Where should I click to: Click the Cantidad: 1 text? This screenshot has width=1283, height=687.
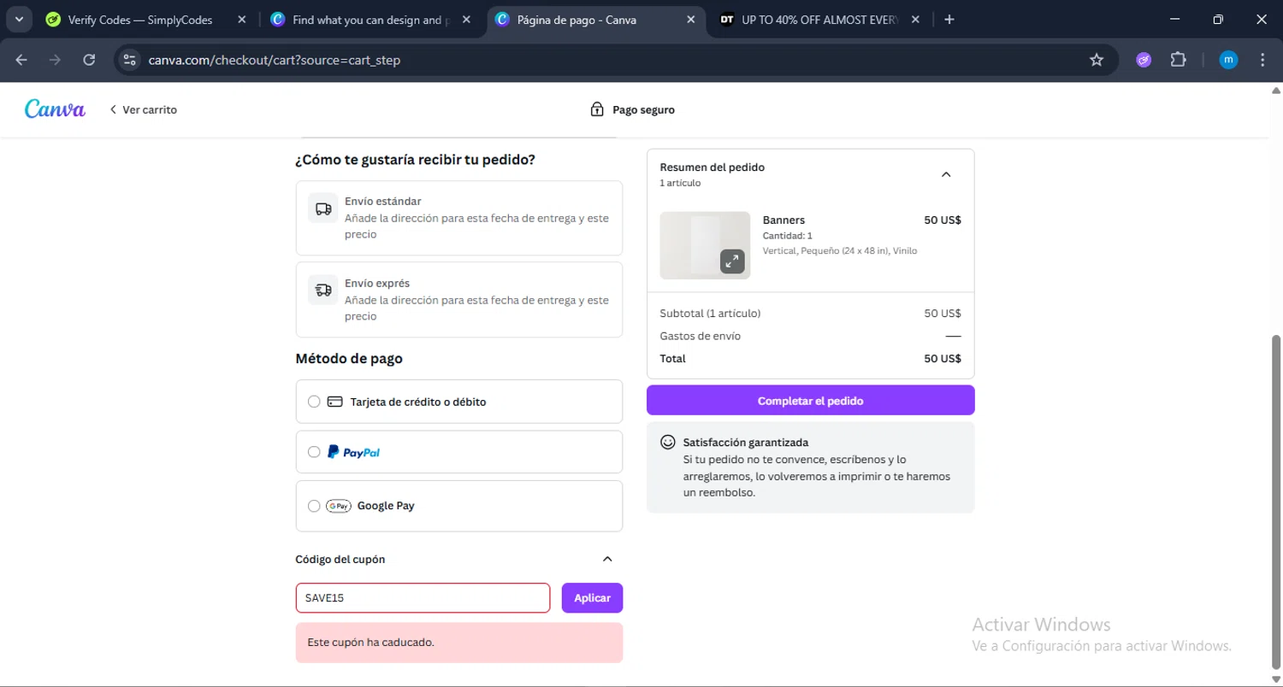(x=788, y=236)
